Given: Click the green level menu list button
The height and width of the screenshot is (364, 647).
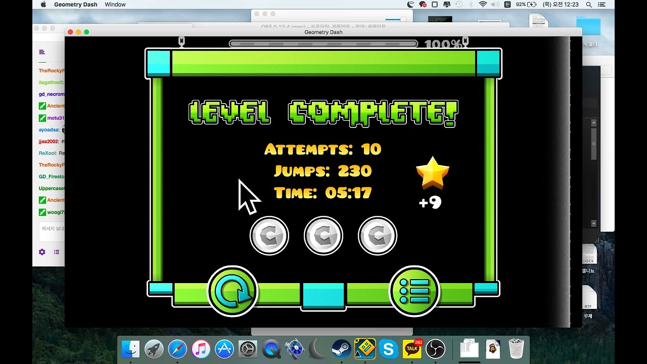Looking at the screenshot, I should 414,291.
